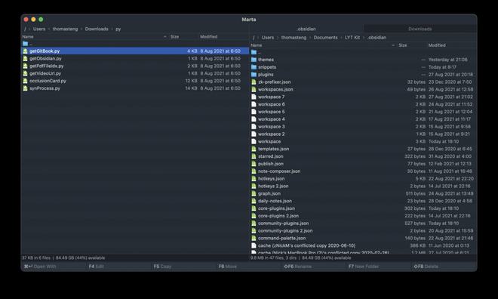Go to Documents in right breadcrumb path

[x=325, y=38]
